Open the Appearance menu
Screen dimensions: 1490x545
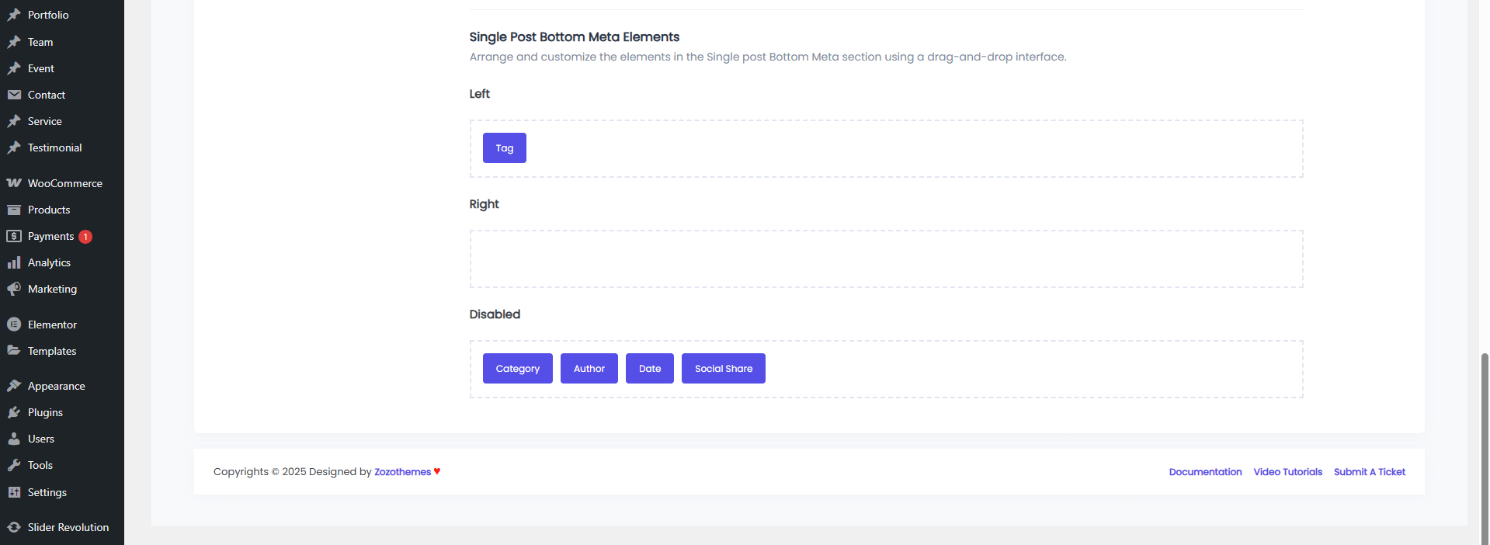pos(56,386)
